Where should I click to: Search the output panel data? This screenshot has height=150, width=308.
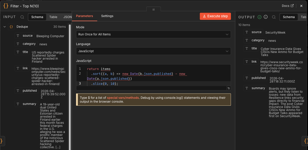[x=274, y=17]
